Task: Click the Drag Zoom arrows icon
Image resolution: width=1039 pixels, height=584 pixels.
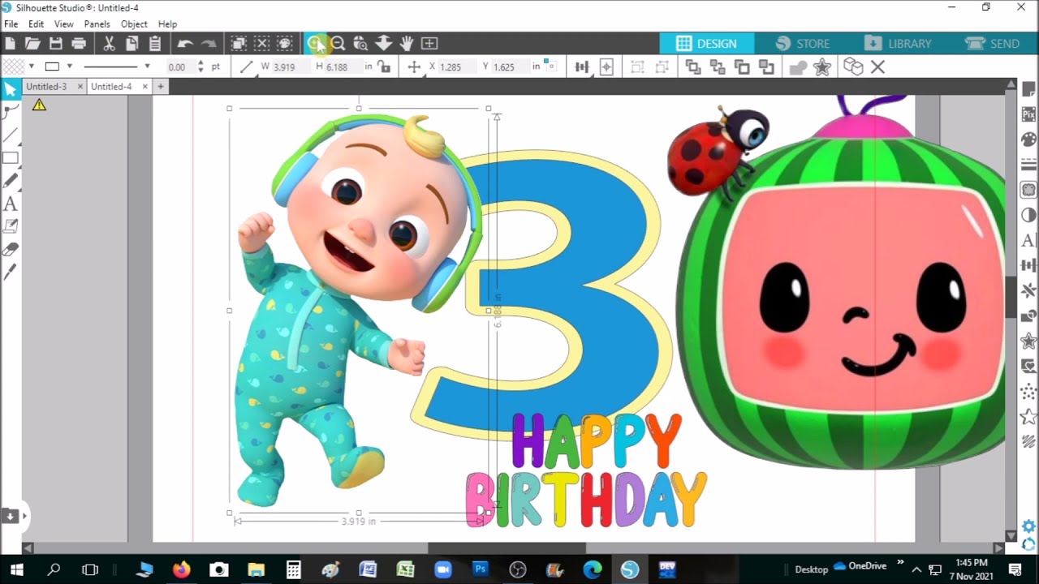Action: pos(383,44)
